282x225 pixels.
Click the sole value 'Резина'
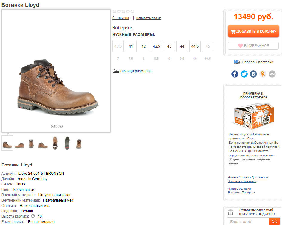pos(27,211)
